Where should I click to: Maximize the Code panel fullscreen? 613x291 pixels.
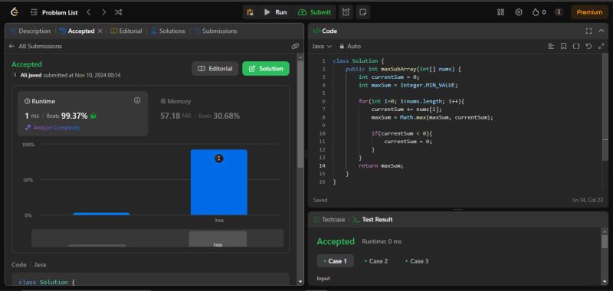588,31
